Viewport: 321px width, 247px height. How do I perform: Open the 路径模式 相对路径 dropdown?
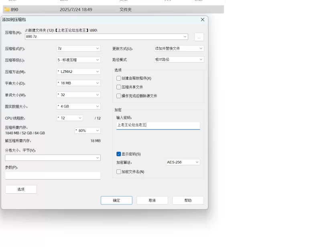(179, 60)
